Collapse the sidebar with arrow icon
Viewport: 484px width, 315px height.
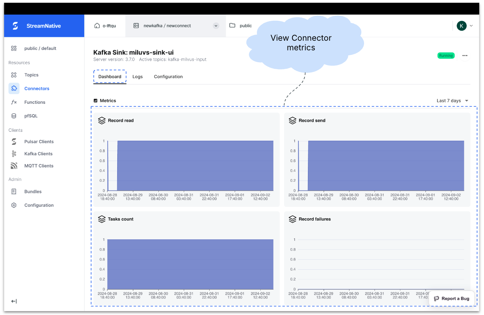click(14, 301)
